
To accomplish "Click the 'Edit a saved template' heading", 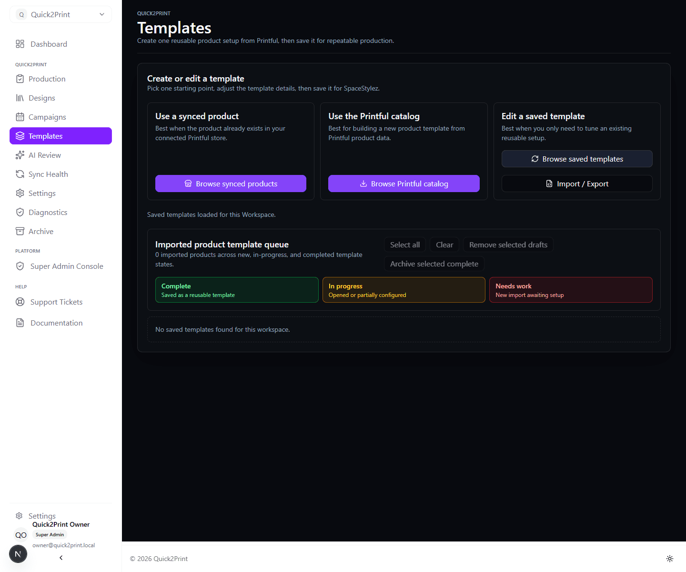I will pos(543,116).
